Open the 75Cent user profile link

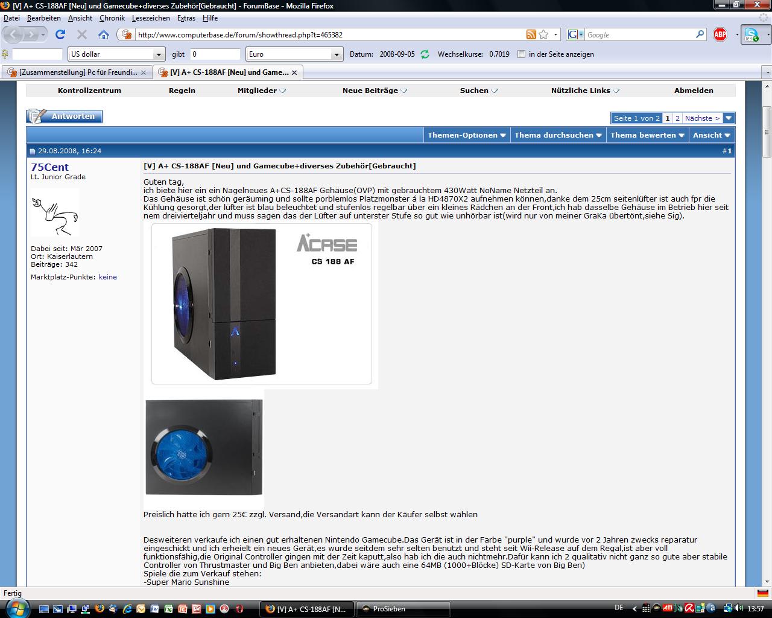(49, 167)
